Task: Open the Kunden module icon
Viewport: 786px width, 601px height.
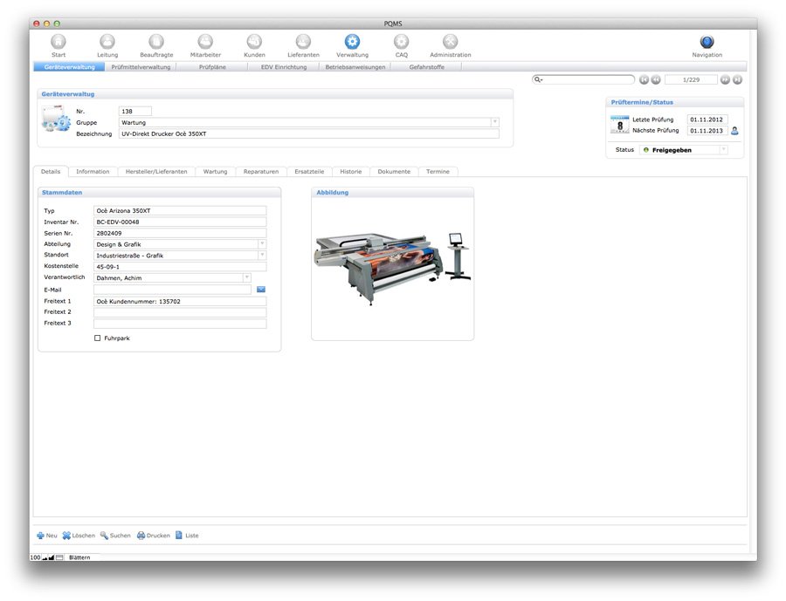Action: coord(254,42)
